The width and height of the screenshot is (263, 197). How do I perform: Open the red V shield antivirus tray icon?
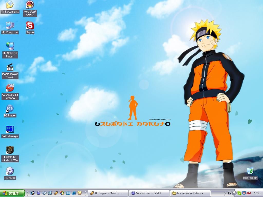pos(244,193)
